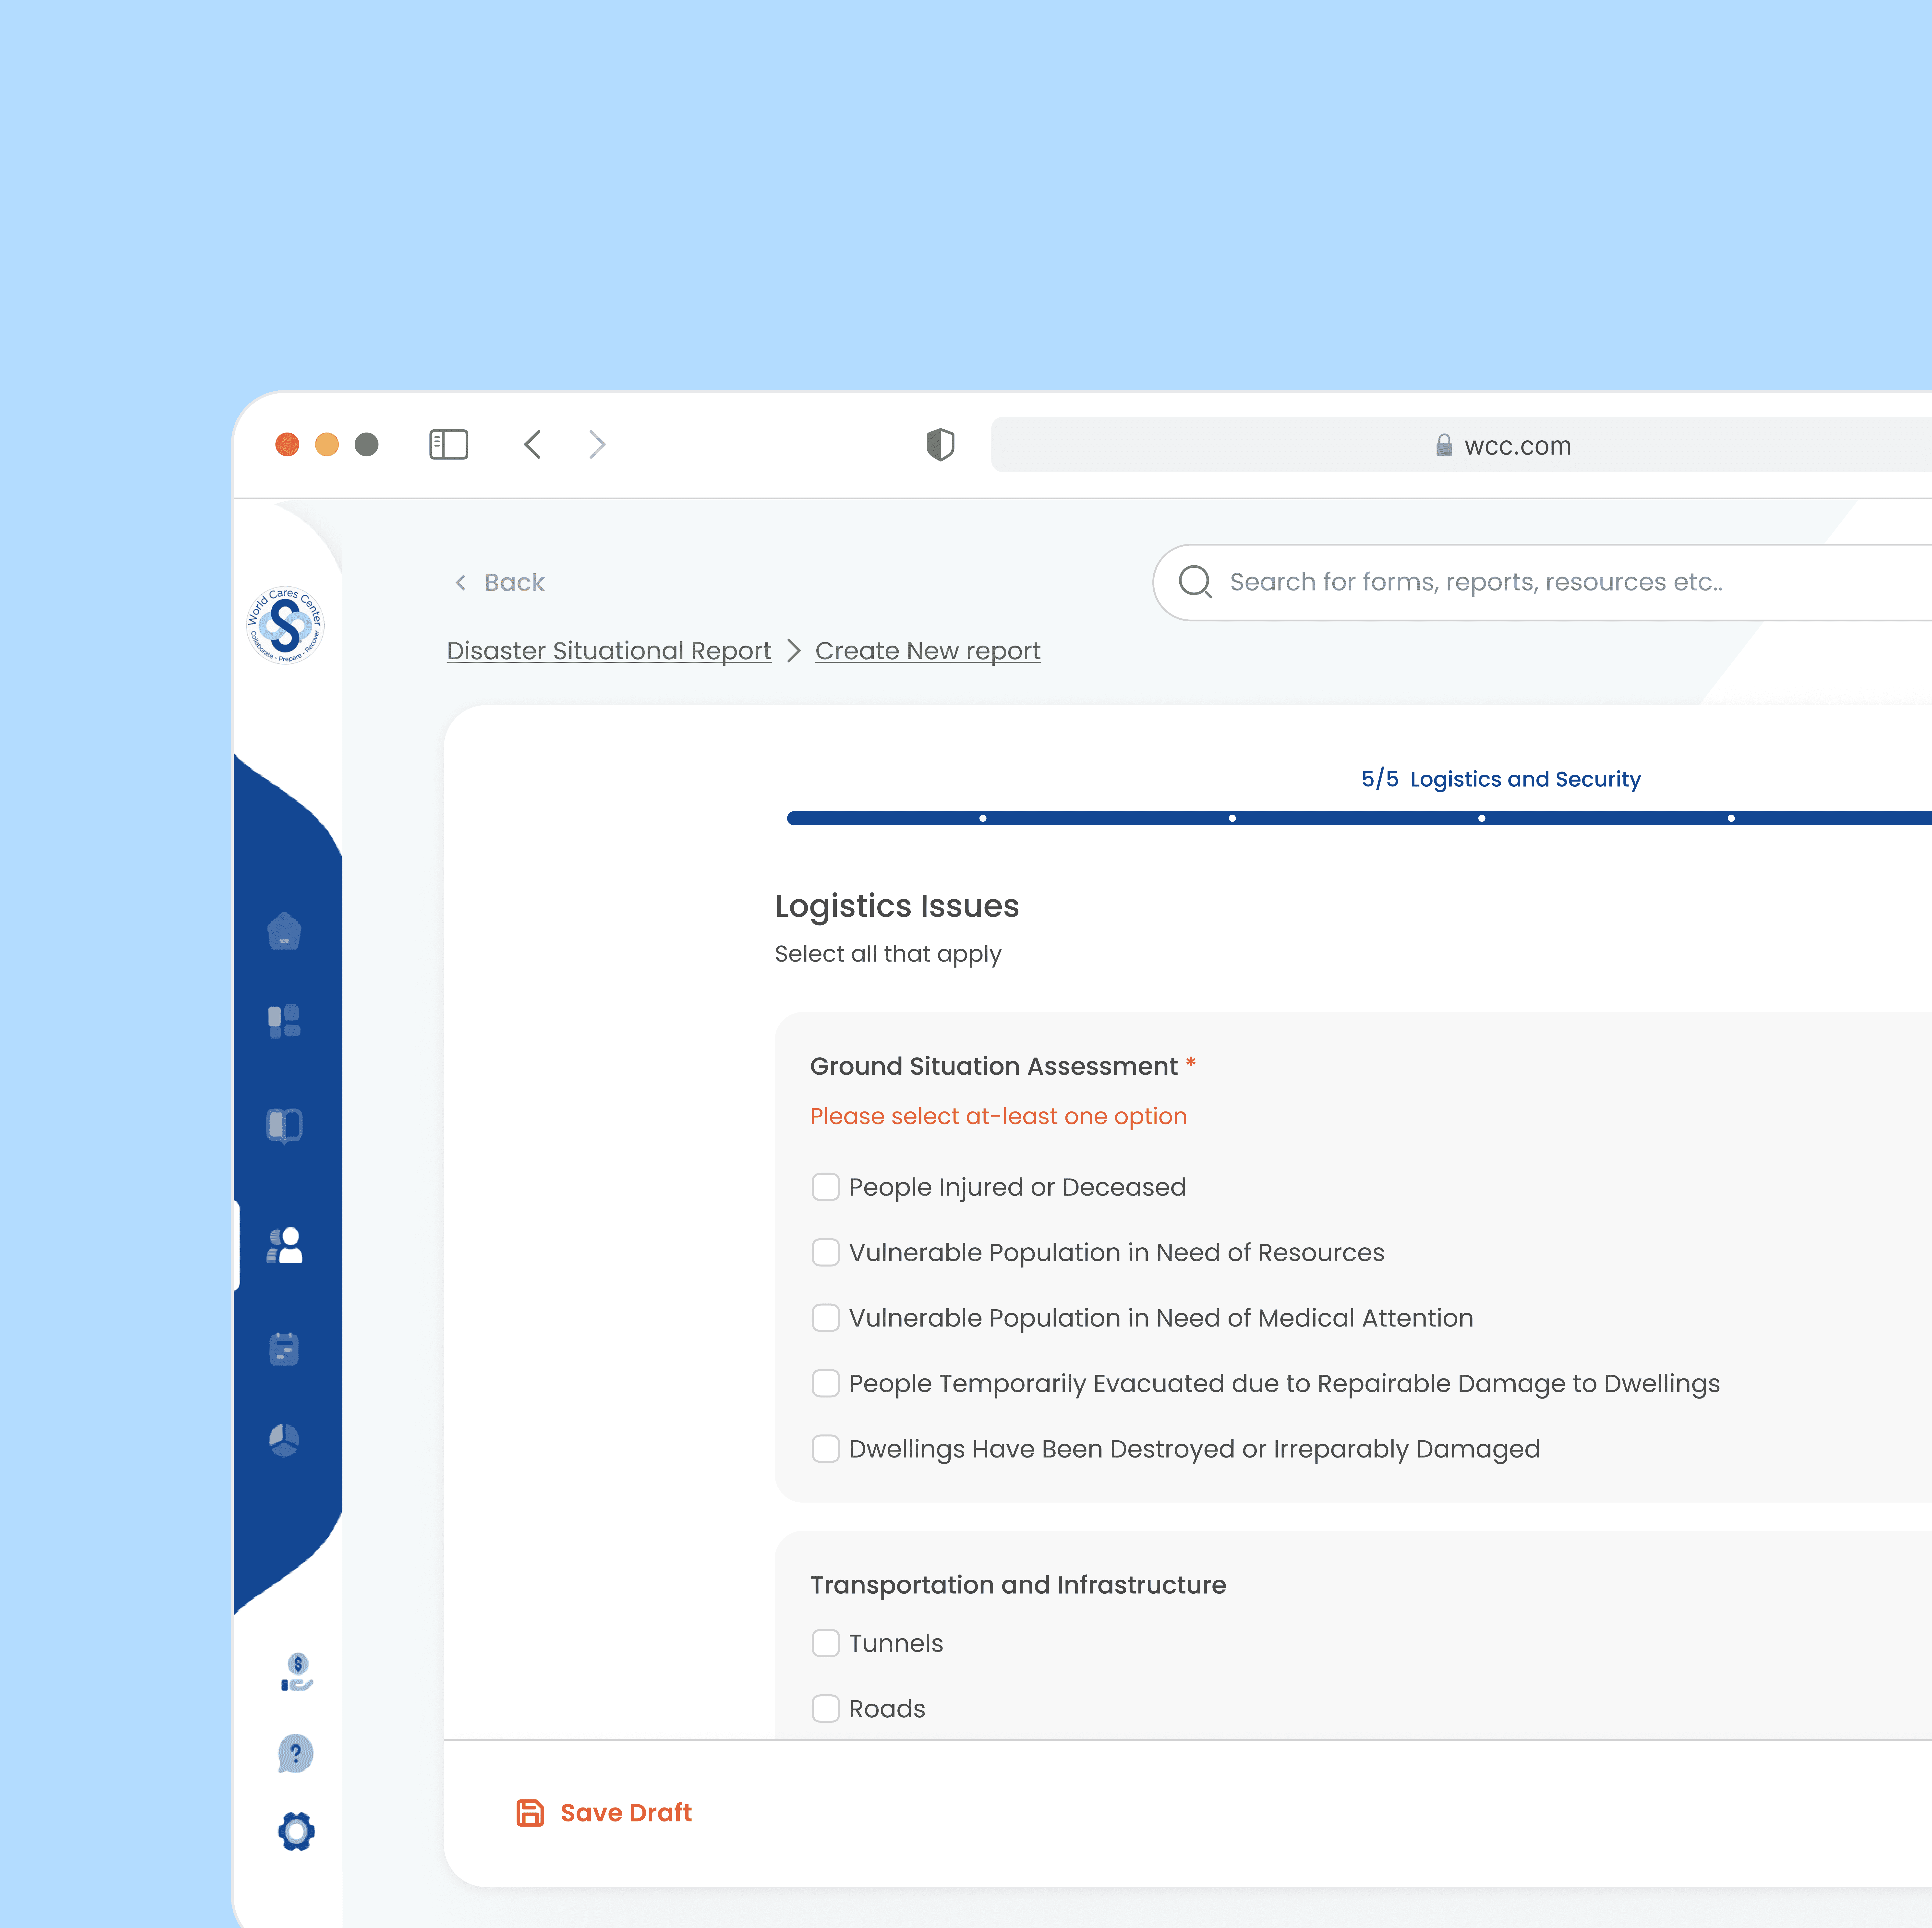This screenshot has height=1928, width=1932.
Task: Open Disaster Situational Report breadcrumb
Action: [608, 651]
